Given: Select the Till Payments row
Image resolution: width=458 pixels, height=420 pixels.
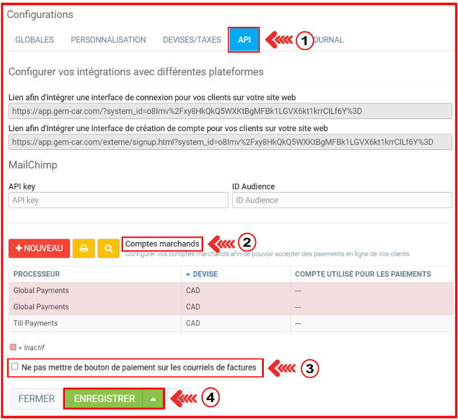Looking at the screenshot, I should pos(36,323).
